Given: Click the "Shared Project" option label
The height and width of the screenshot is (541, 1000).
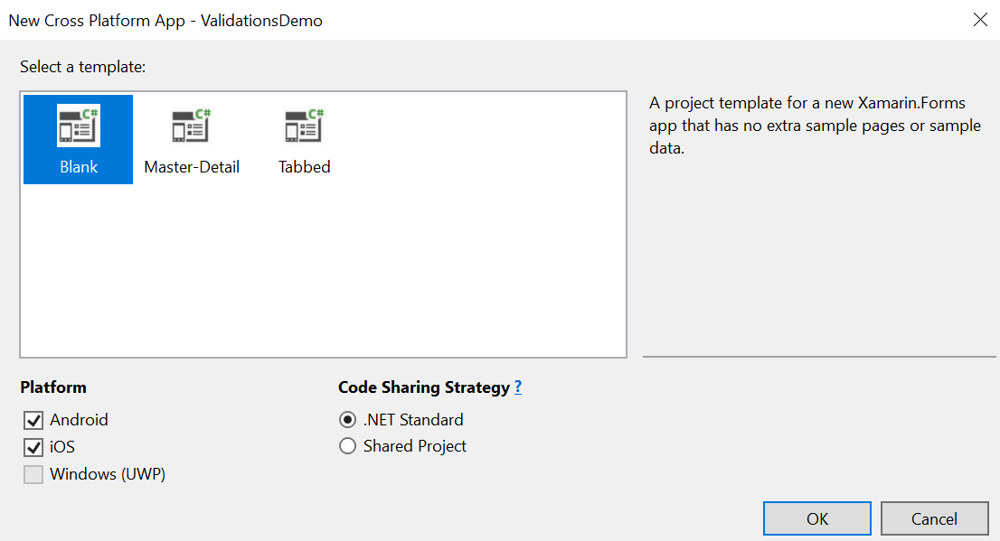Looking at the screenshot, I should click(x=415, y=446).
